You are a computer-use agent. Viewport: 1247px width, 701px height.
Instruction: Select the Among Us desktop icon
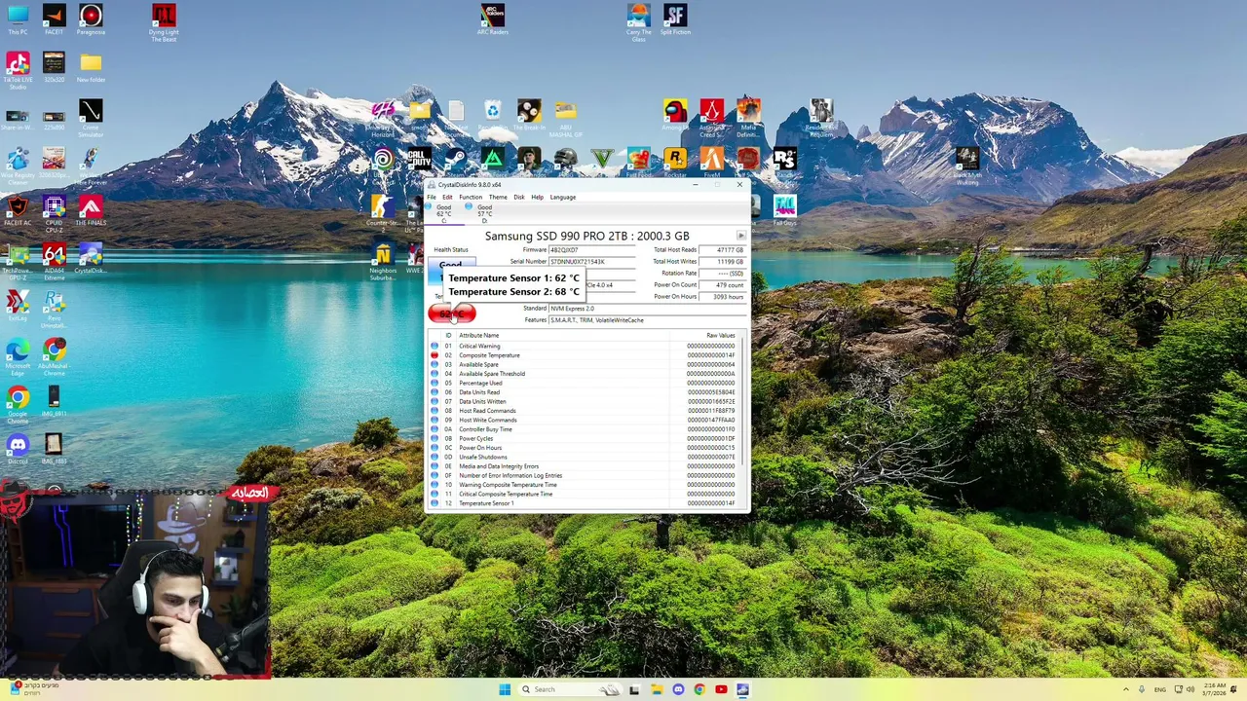675,115
